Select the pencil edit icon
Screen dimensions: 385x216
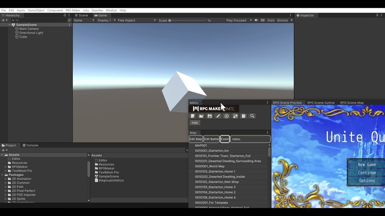218,116
